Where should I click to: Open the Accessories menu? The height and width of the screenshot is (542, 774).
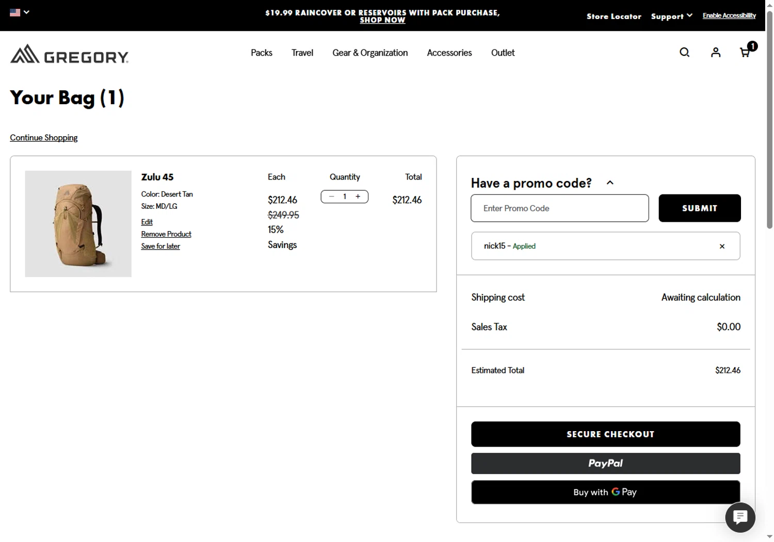click(449, 53)
